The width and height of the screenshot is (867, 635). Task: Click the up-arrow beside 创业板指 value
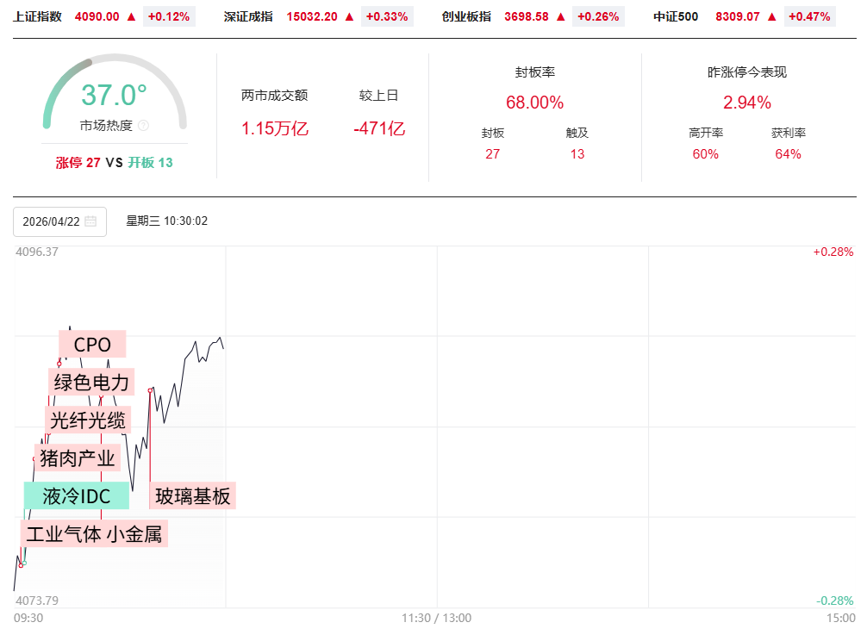561,16
